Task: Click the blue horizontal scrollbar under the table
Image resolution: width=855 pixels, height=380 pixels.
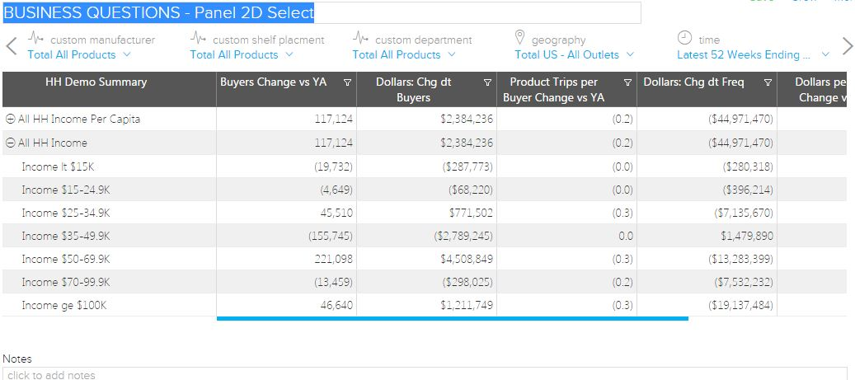Action: tap(452, 318)
